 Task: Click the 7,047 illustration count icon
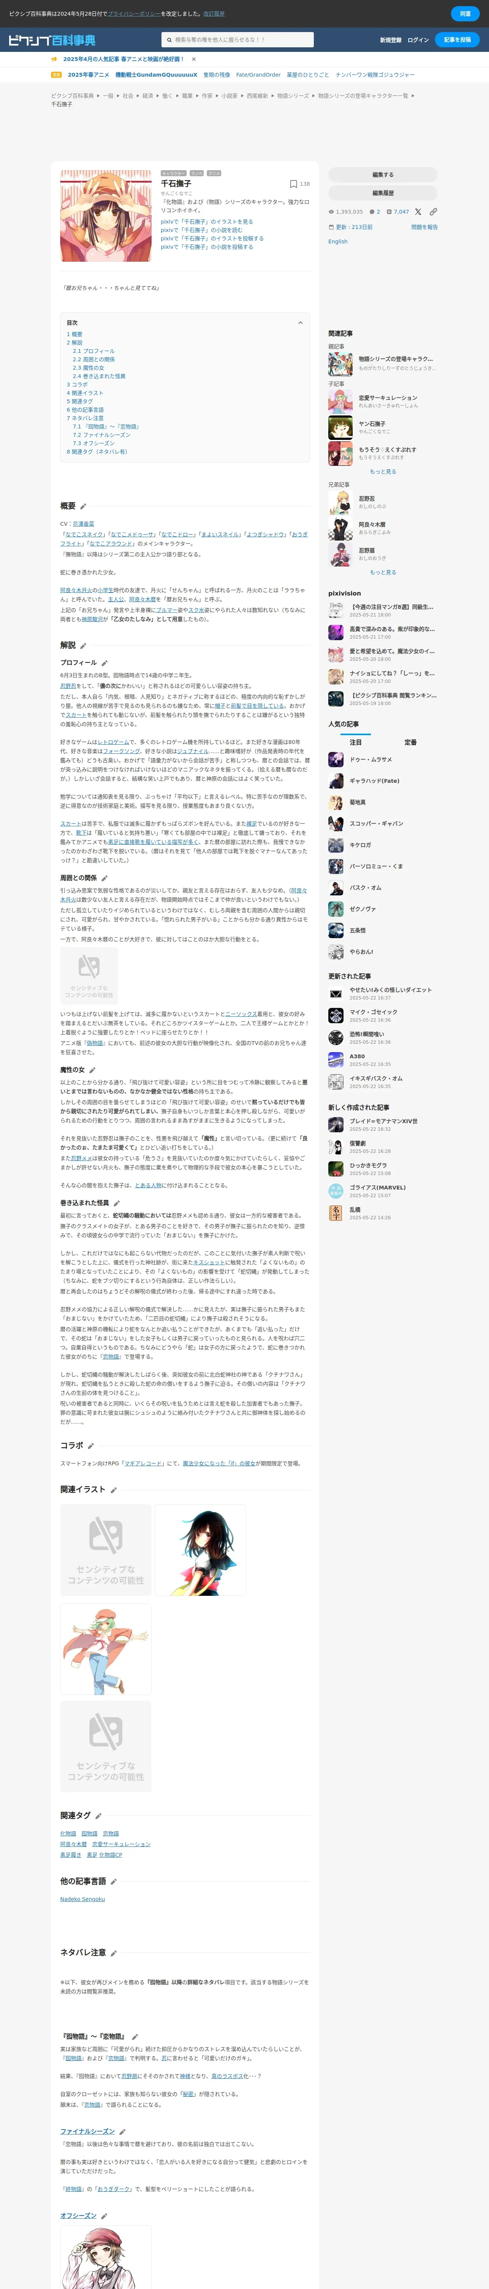click(389, 211)
